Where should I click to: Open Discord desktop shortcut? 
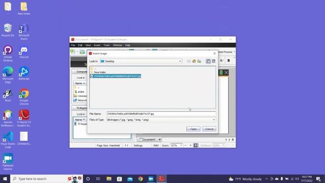[x=24, y=52]
